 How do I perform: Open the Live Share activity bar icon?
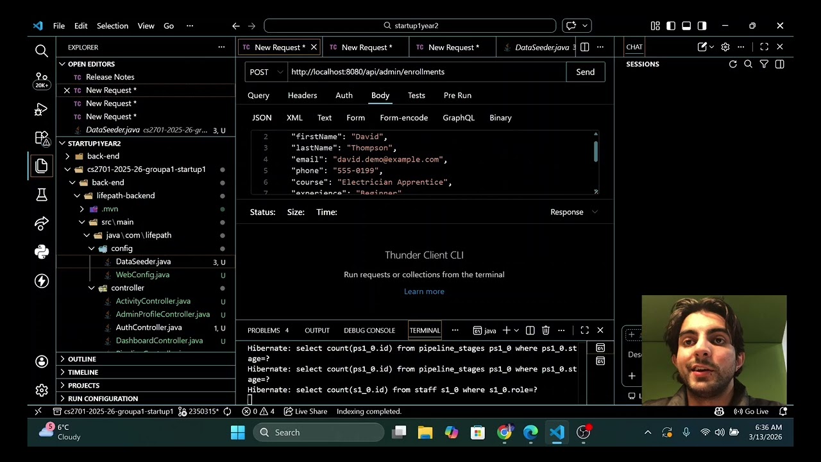(42, 223)
